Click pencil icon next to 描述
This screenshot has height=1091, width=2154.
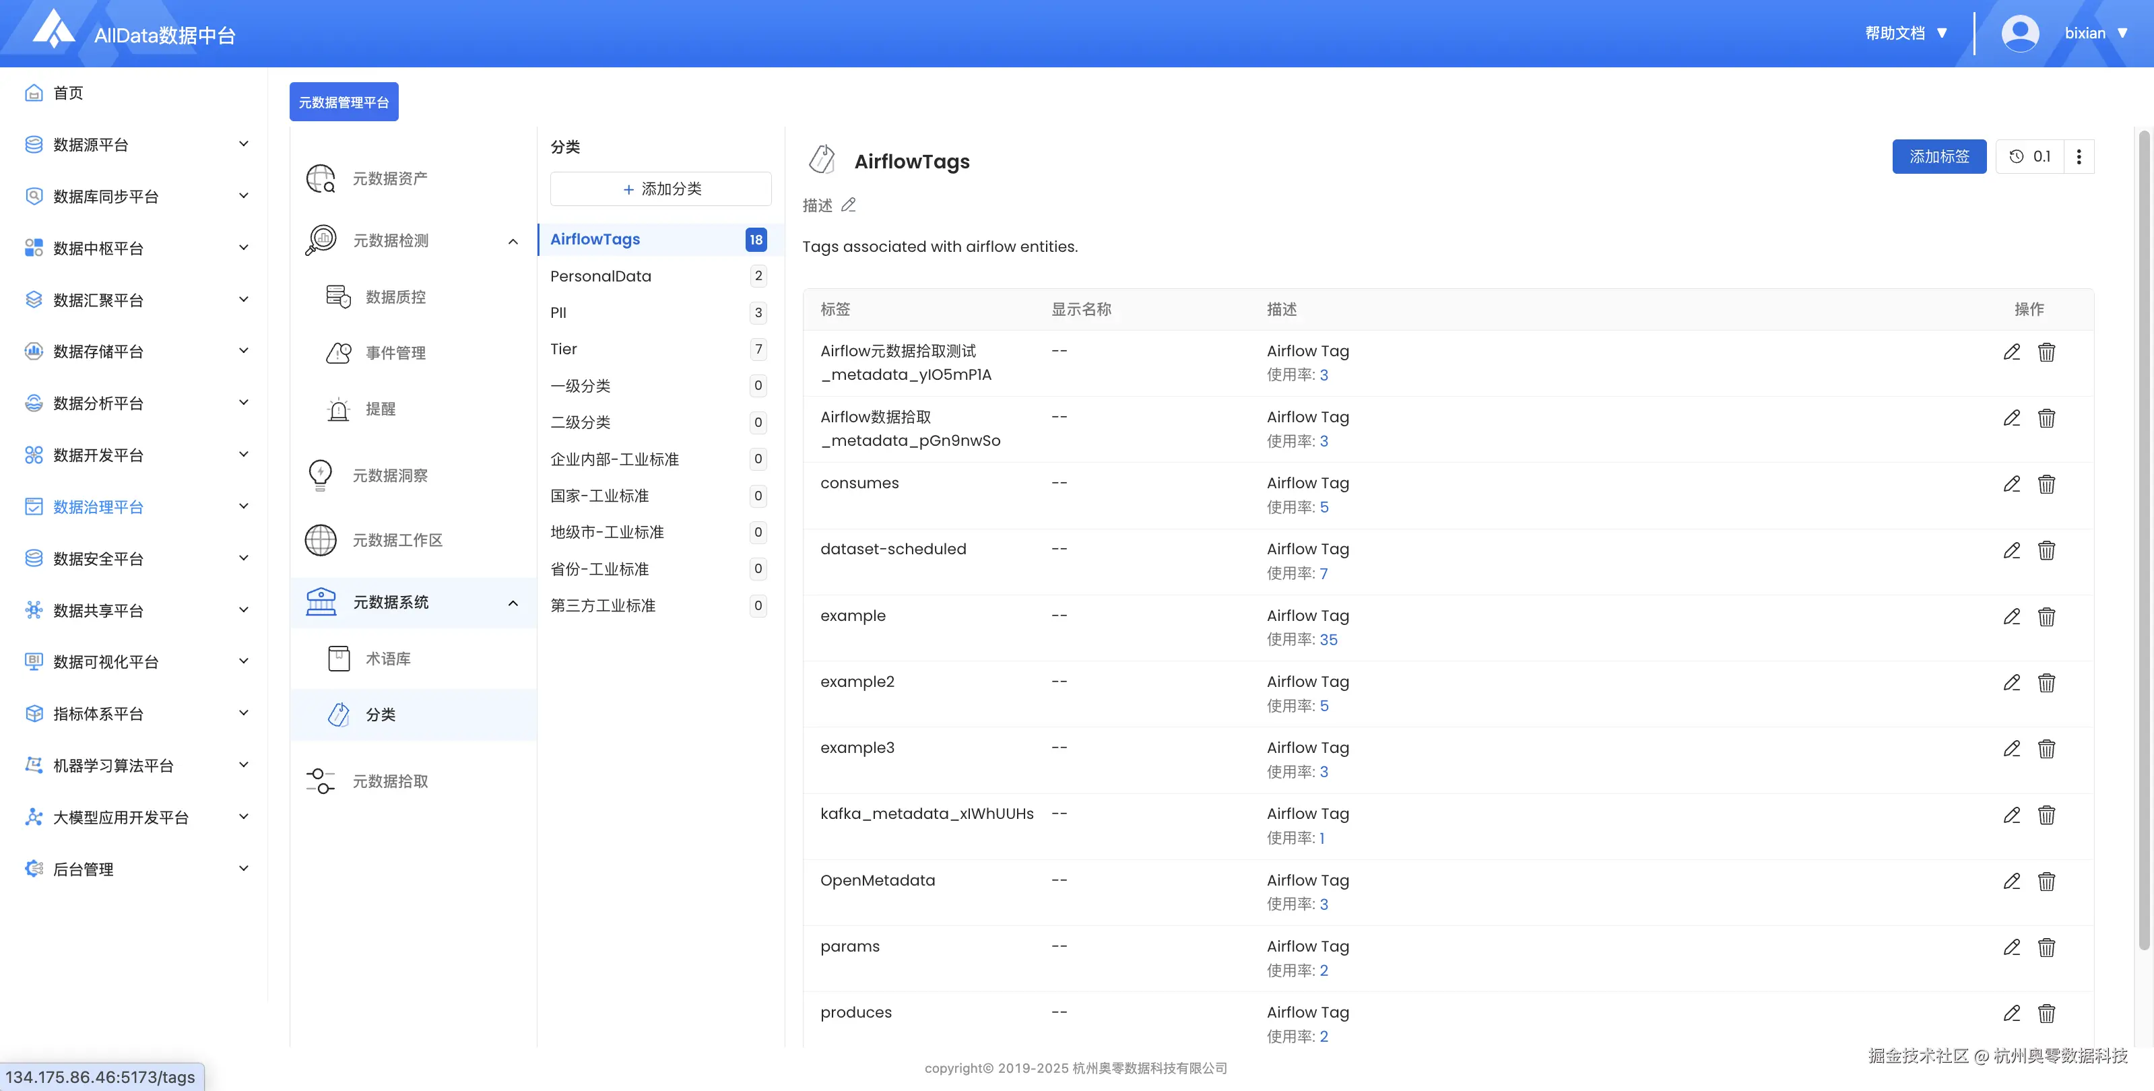pos(849,205)
